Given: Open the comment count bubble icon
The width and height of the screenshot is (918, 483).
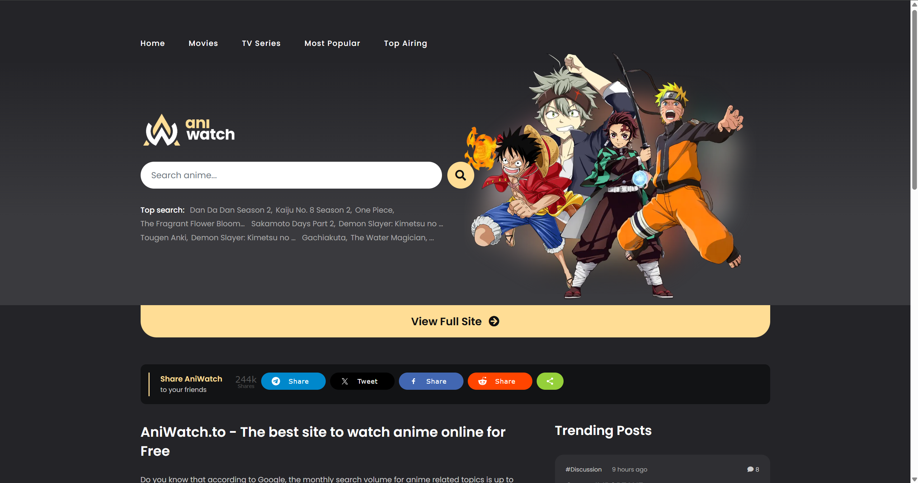Looking at the screenshot, I should (750, 469).
